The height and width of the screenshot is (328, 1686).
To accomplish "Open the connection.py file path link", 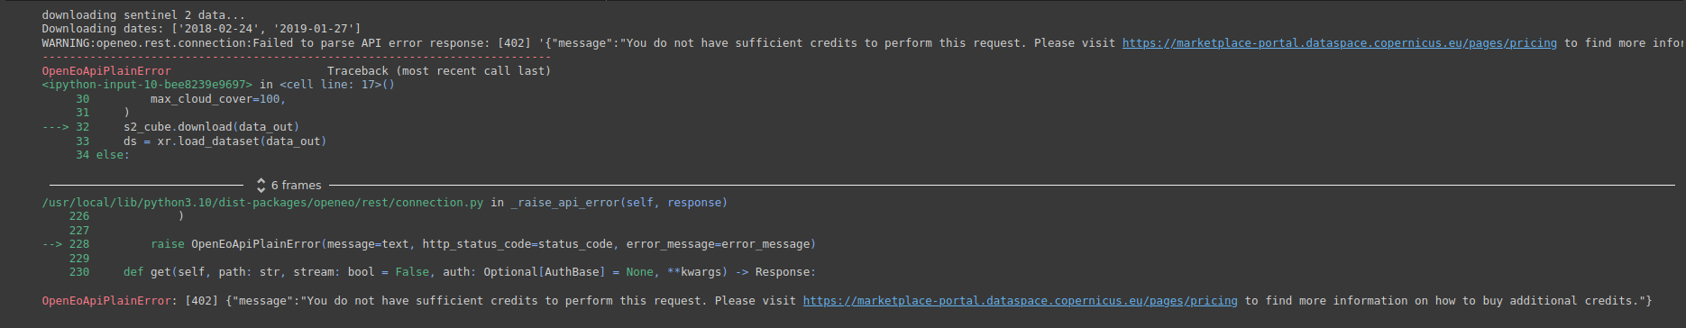I will click(262, 203).
